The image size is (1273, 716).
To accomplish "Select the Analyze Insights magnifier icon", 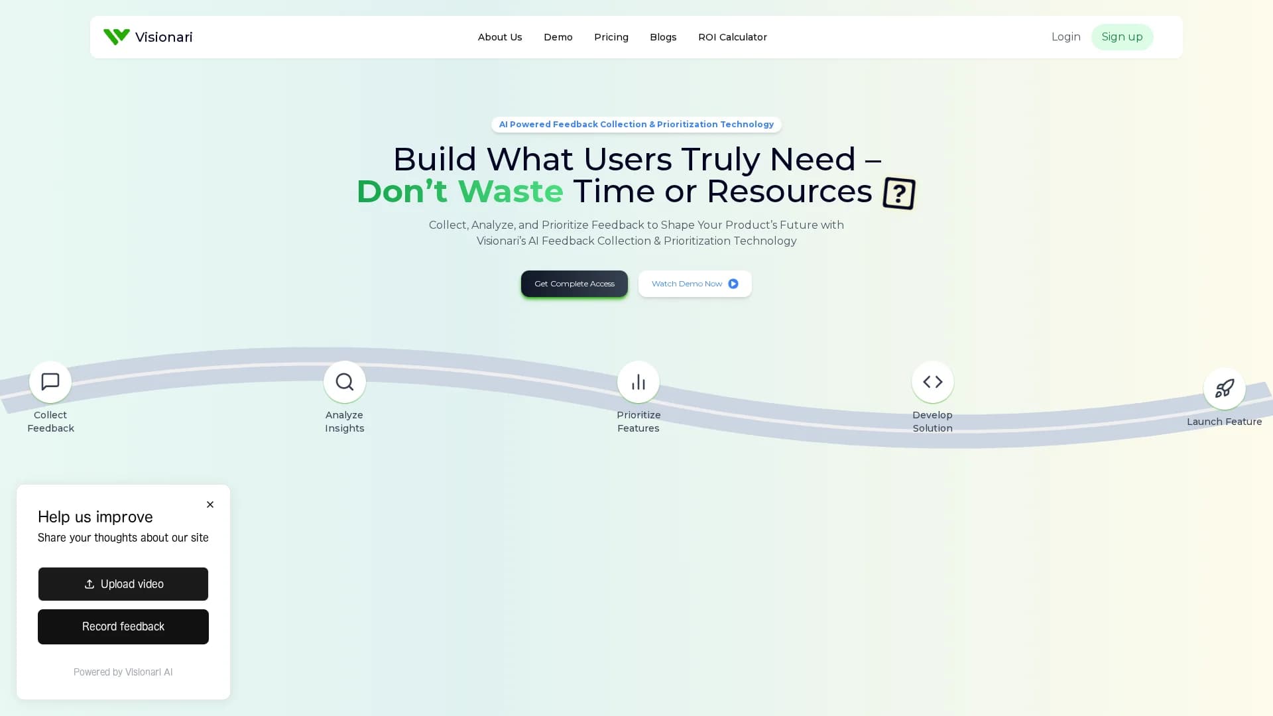I will click(x=345, y=382).
